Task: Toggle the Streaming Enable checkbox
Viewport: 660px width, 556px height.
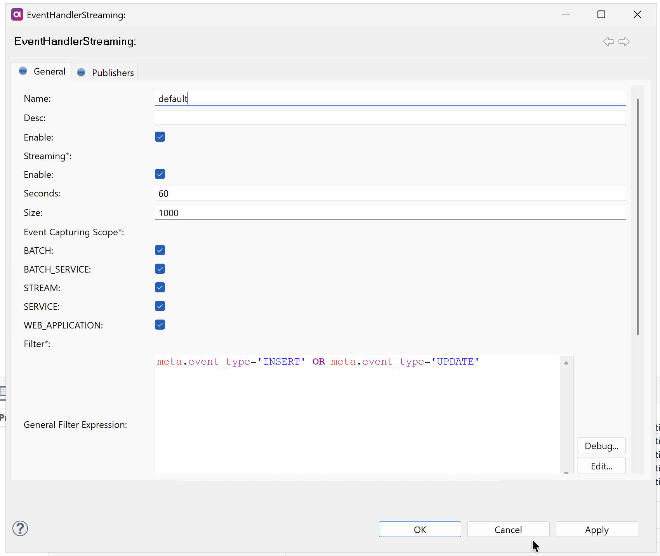Action: coord(160,174)
